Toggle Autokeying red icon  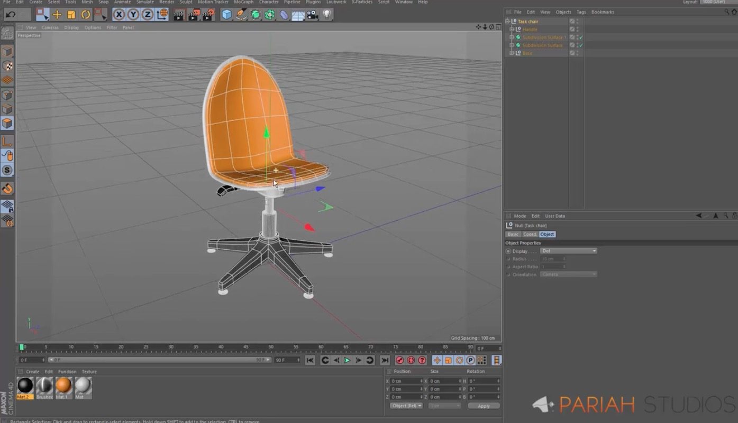pyautogui.click(x=411, y=360)
